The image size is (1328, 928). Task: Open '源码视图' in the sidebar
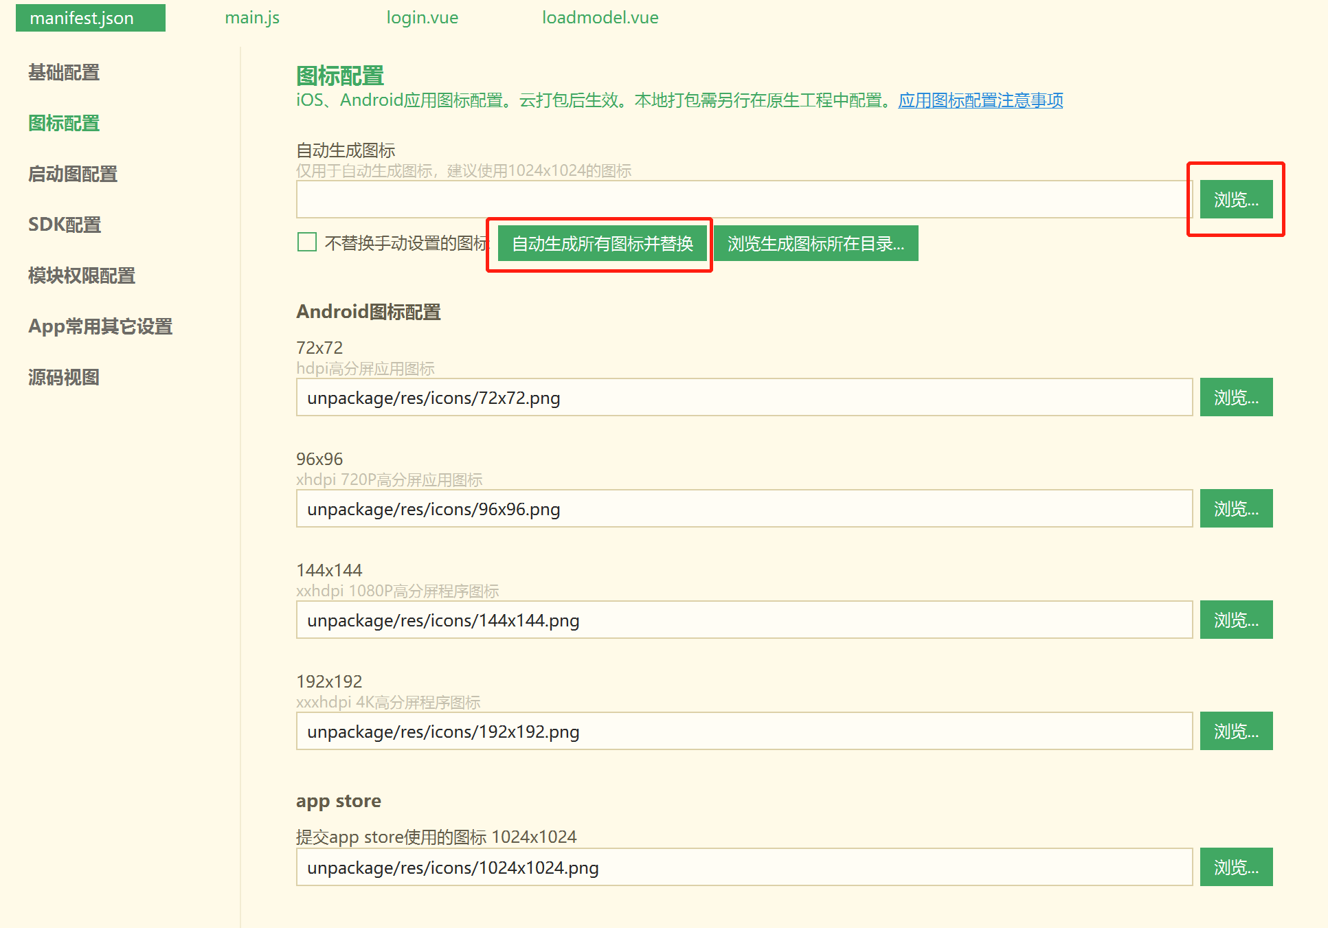pyautogui.click(x=64, y=378)
